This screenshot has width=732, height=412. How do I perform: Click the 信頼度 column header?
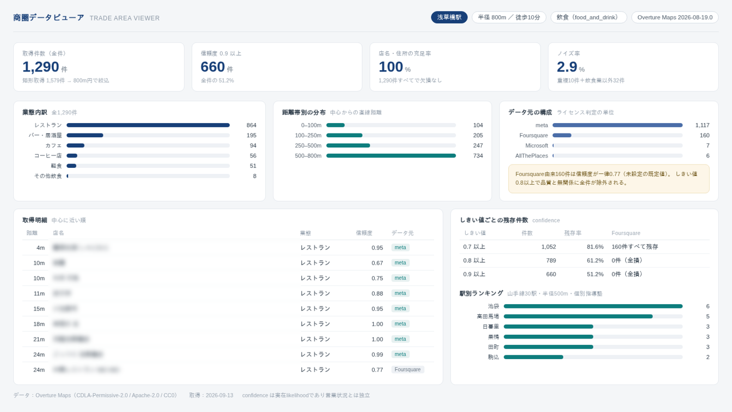tap(364, 233)
